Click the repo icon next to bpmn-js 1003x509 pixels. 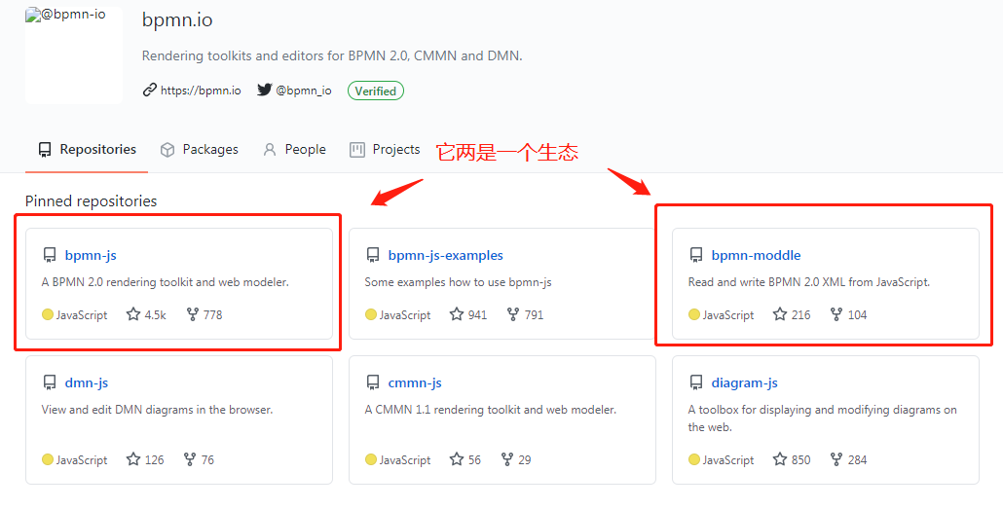50,255
